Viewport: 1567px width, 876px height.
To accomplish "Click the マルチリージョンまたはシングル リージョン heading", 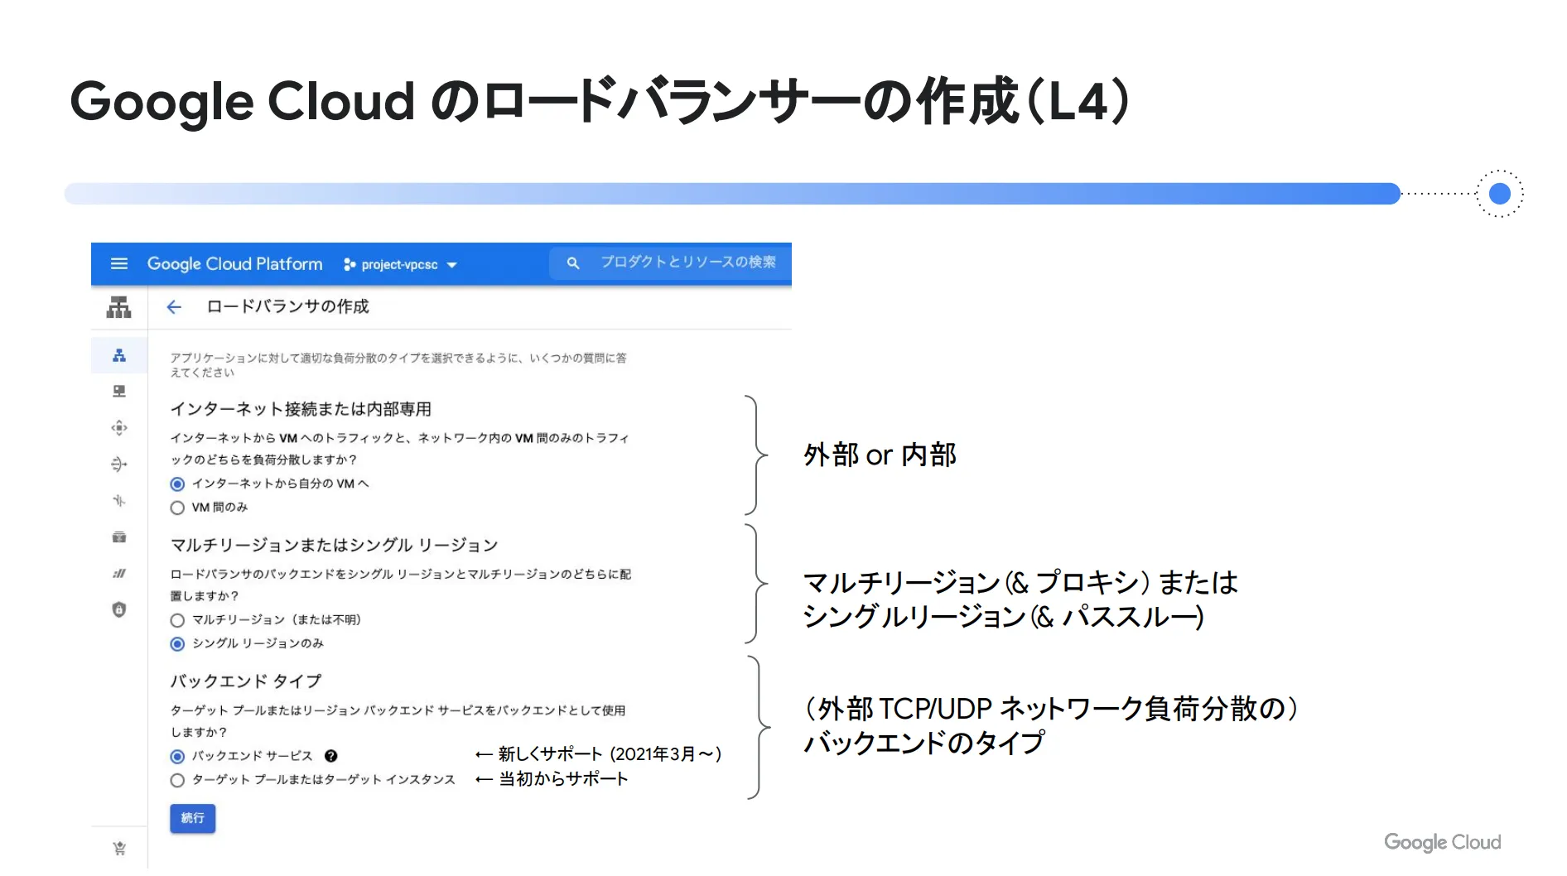I will pos(334,545).
